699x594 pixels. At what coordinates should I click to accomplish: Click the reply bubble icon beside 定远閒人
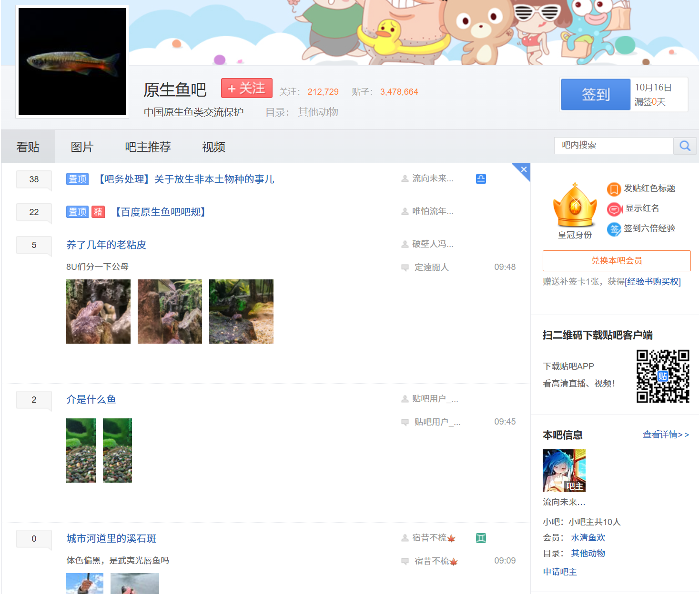pyautogui.click(x=405, y=267)
